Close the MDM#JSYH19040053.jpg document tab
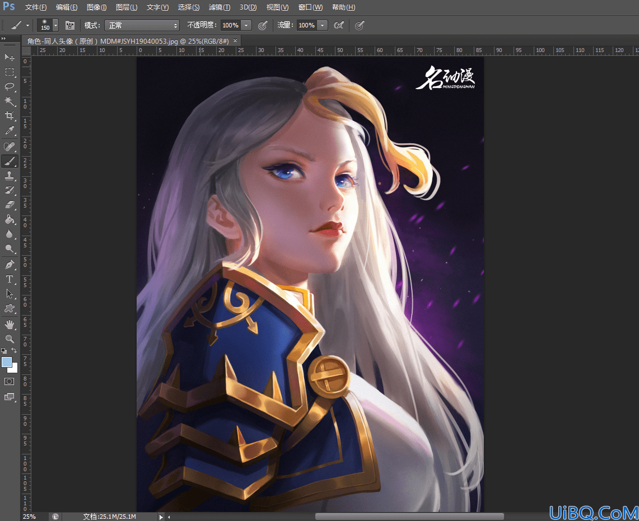639x521 pixels. click(x=235, y=40)
